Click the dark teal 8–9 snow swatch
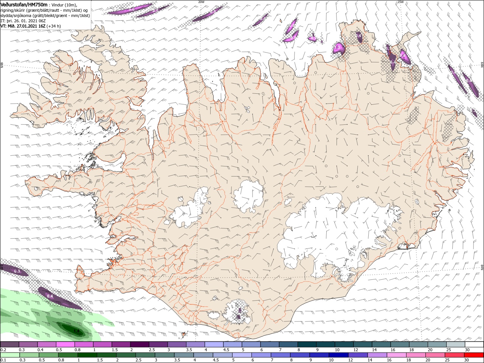This screenshot has height=363, width=484. tap(307, 344)
